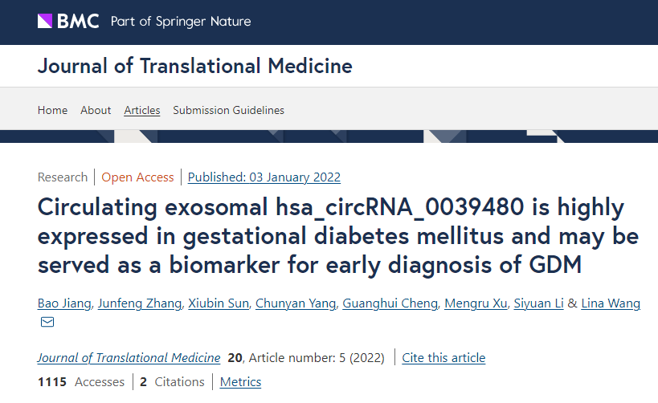This screenshot has height=403, width=658.
Task: Select author Chunyan Yang
Action: coord(295,303)
